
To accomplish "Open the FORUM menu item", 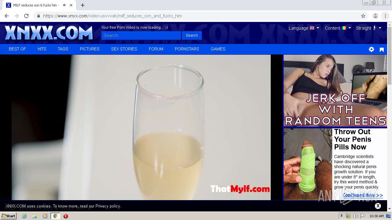I will [x=156, y=49].
